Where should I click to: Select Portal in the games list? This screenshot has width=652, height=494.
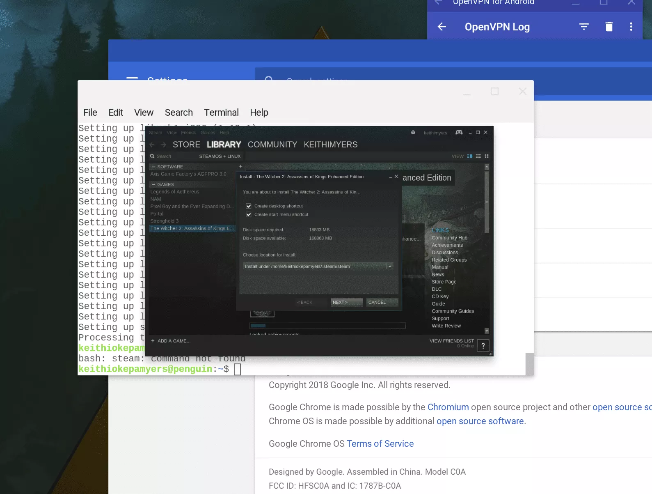click(157, 214)
